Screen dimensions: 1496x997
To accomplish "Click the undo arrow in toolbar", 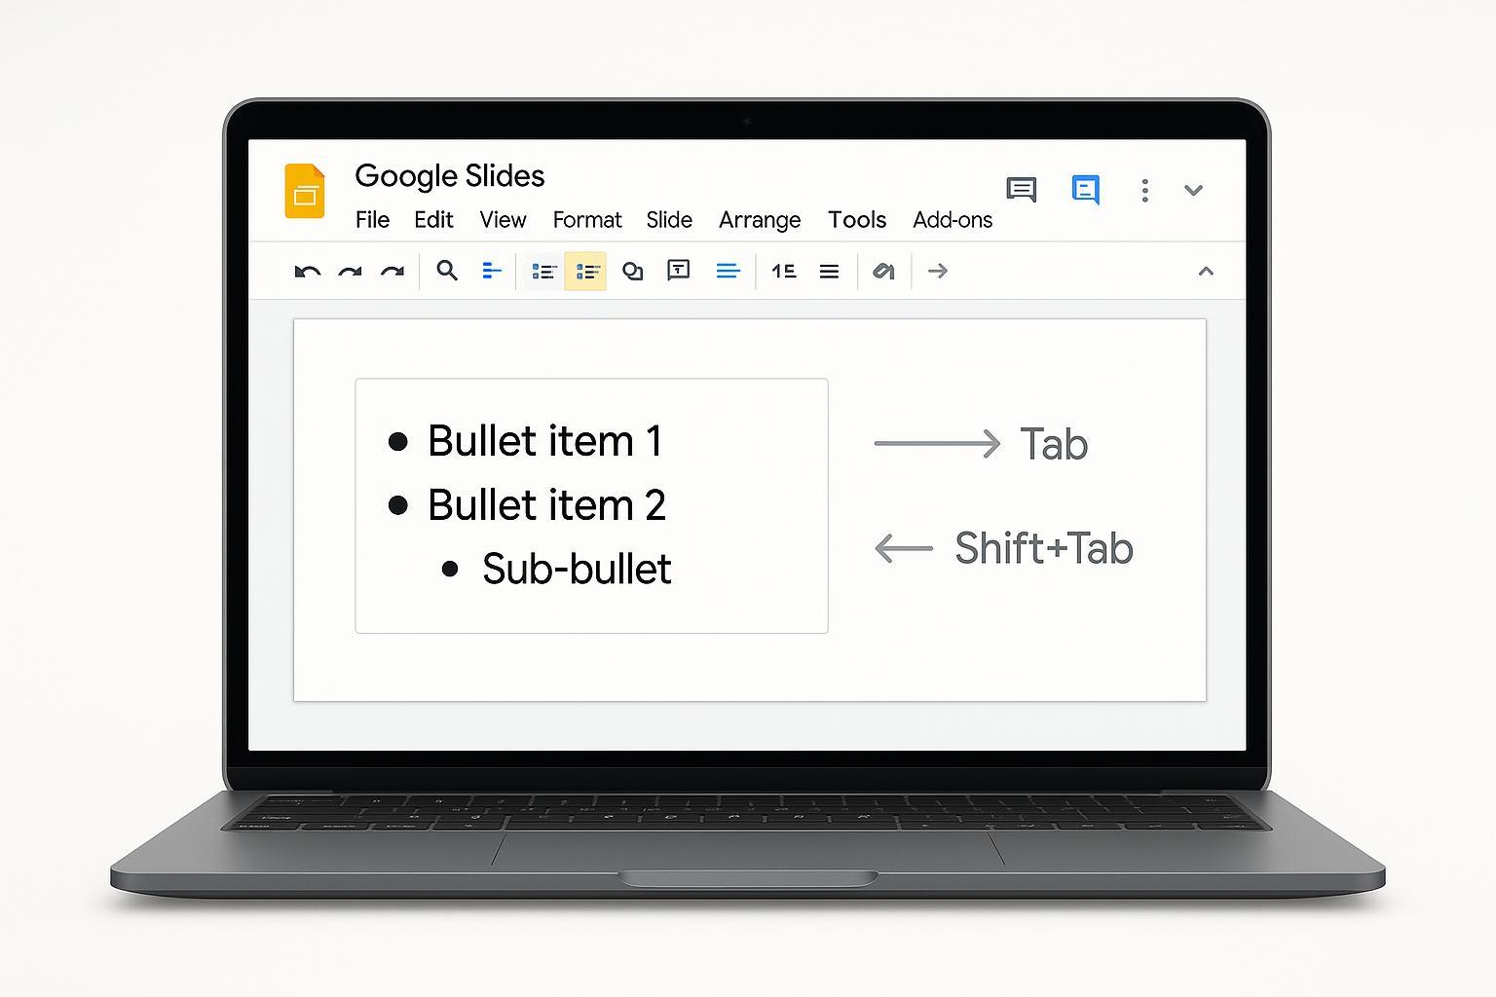I will click(307, 272).
